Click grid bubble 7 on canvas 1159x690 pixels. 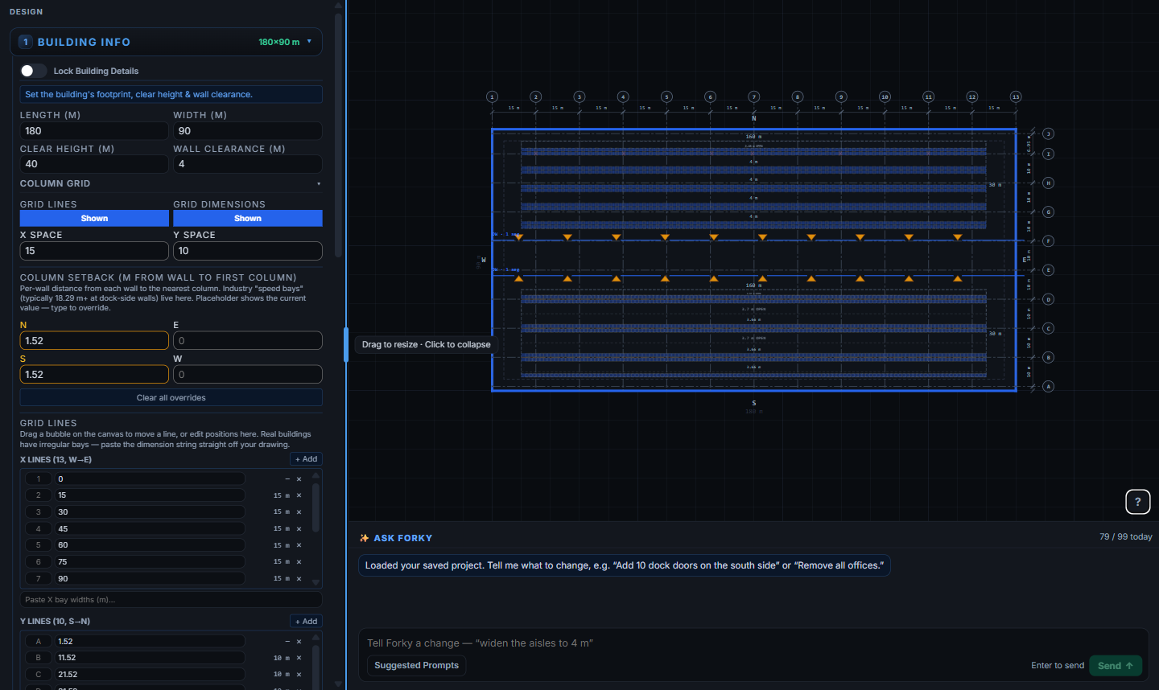pyautogui.click(x=754, y=97)
